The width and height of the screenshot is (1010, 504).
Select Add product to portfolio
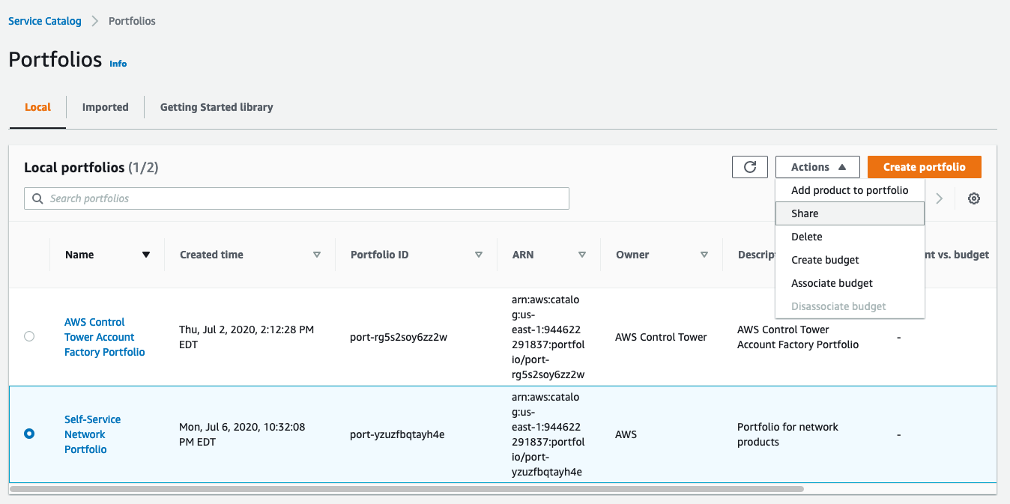pos(849,189)
